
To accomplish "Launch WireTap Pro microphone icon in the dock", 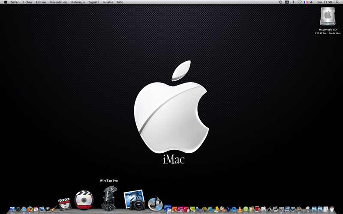I will tap(109, 198).
